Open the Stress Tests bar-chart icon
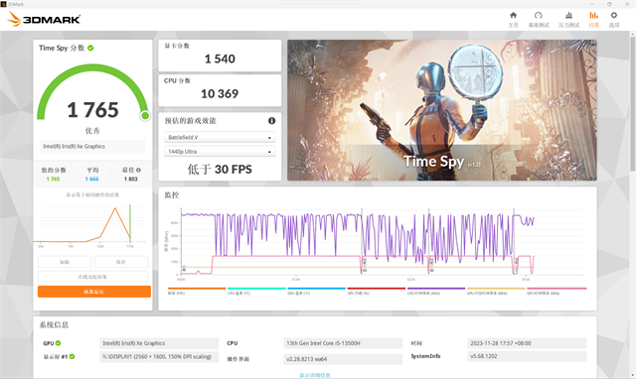 point(568,16)
